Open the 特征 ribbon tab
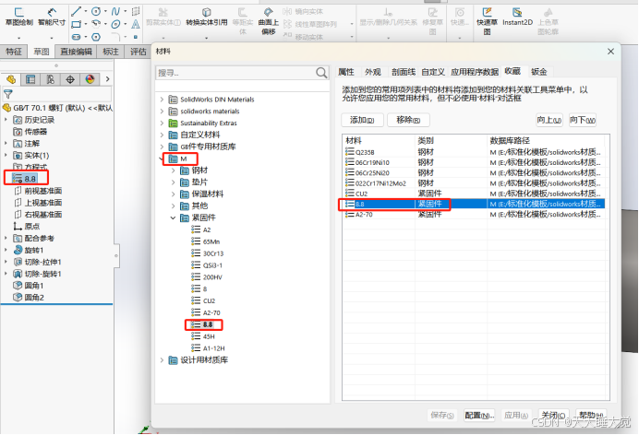The width and height of the screenshot is (639, 435). (x=14, y=52)
